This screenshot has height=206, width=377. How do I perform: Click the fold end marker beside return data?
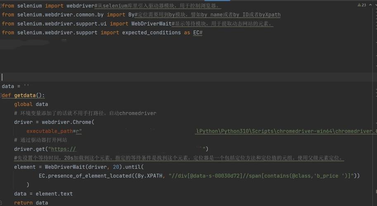(x=1, y=203)
